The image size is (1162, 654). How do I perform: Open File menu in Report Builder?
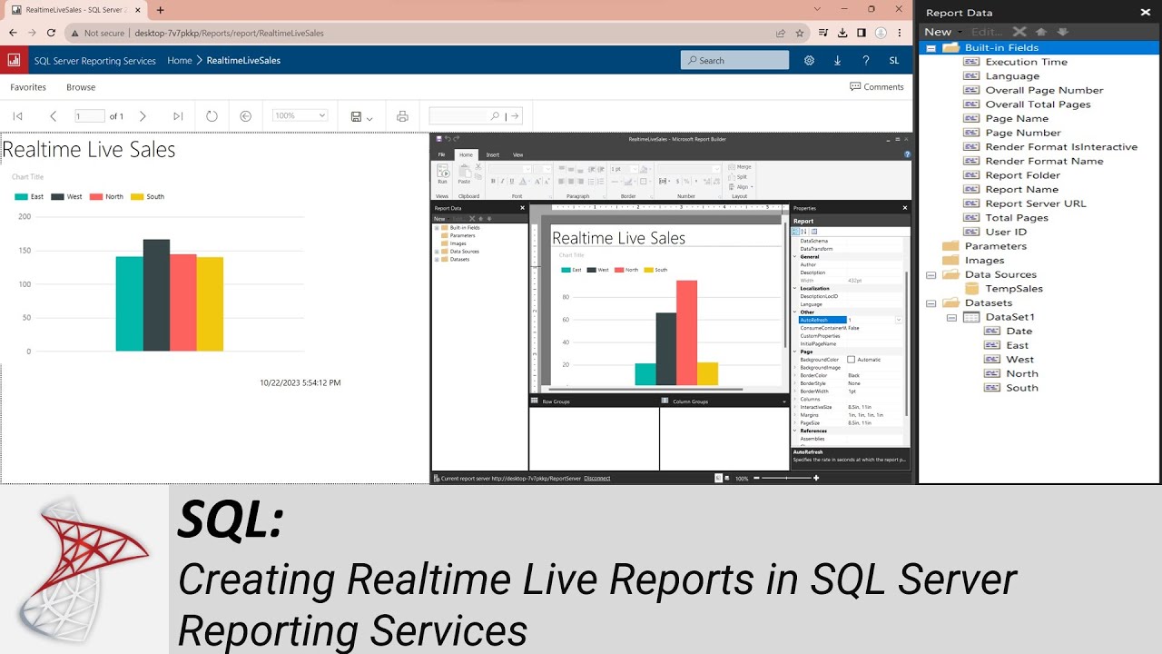pyautogui.click(x=442, y=154)
